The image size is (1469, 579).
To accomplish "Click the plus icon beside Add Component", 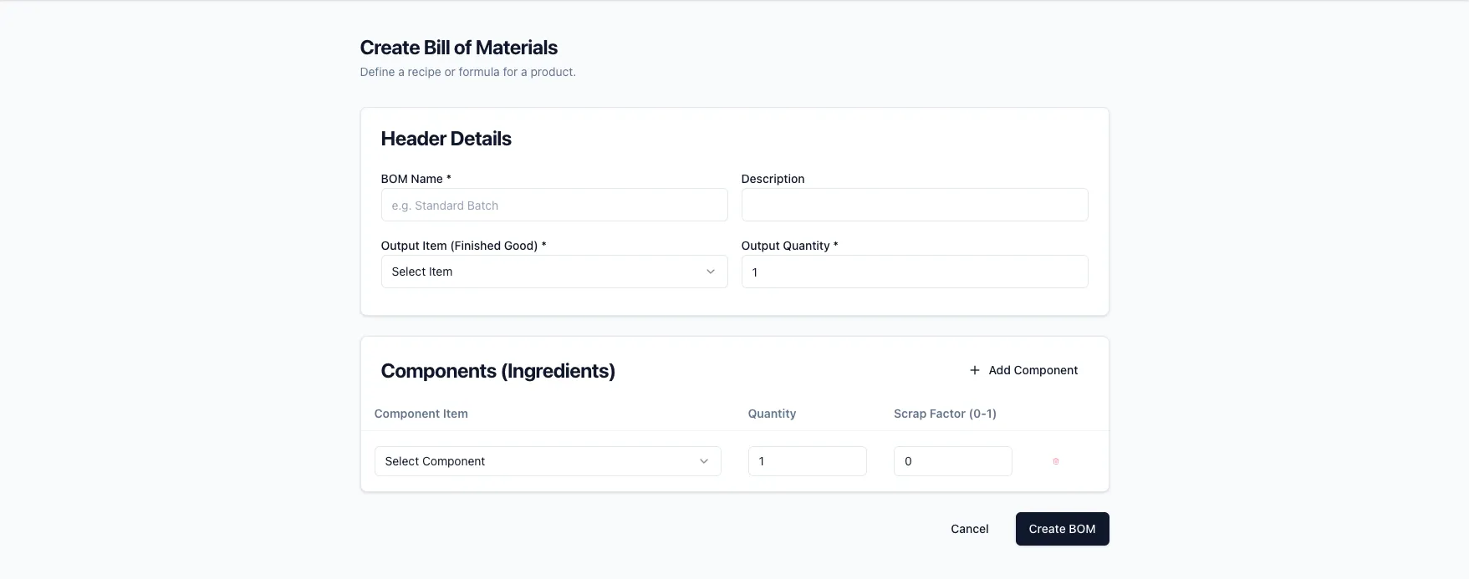I will 974,370.
